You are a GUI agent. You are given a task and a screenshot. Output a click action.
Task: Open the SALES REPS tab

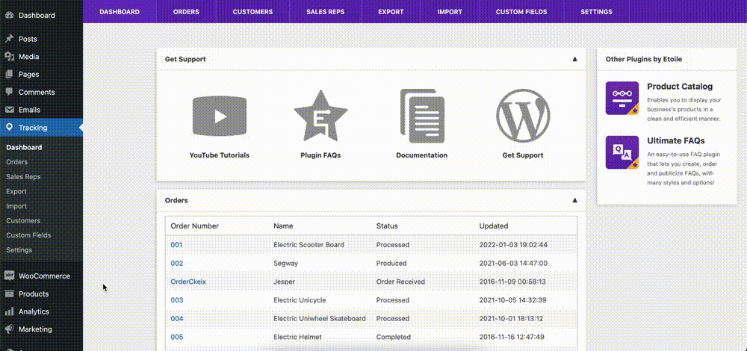[x=326, y=11]
